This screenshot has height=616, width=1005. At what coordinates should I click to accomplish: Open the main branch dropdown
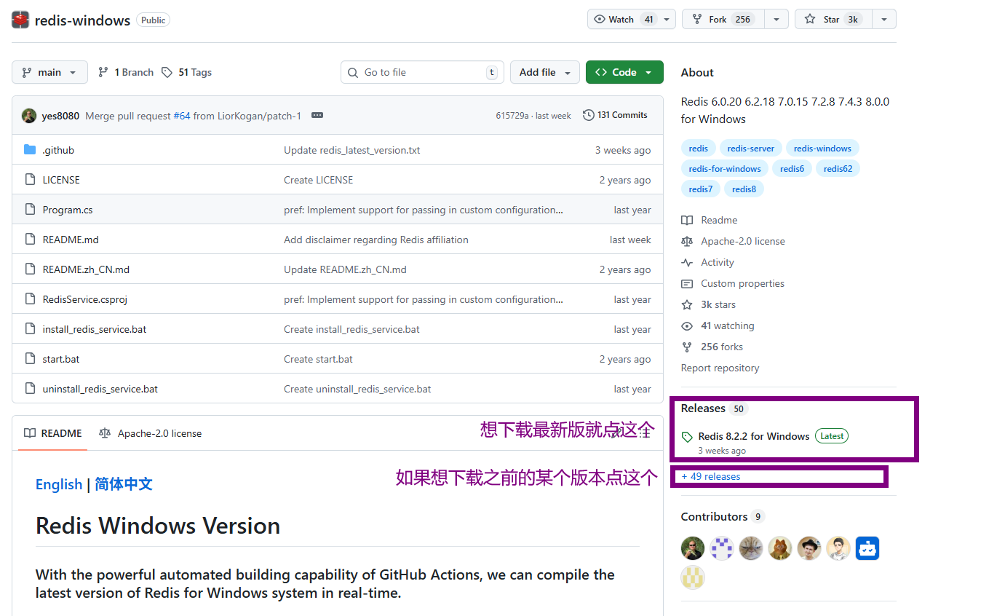point(49,72)
